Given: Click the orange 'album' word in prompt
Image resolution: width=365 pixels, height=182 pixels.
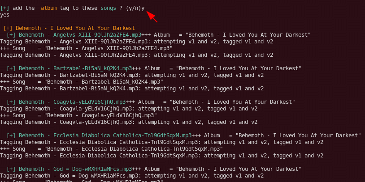Looking at the screenshot, I should pyautogui.click(x=48, y=8).
